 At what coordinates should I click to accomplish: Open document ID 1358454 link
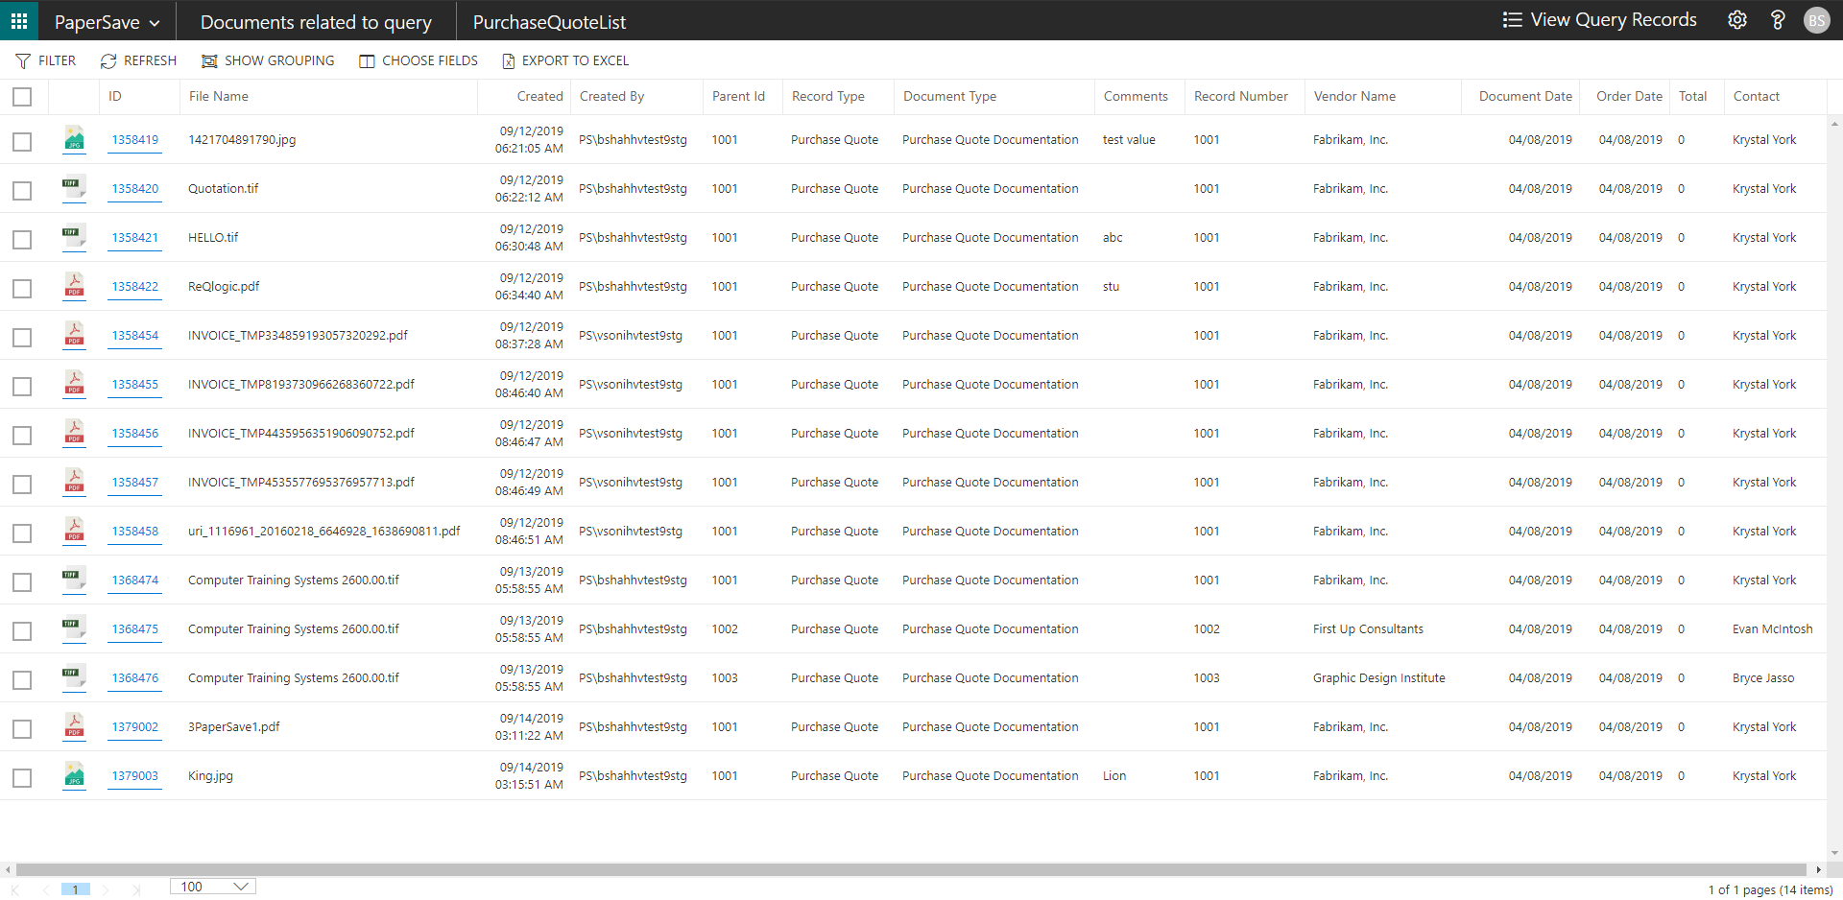coord(134,336)
